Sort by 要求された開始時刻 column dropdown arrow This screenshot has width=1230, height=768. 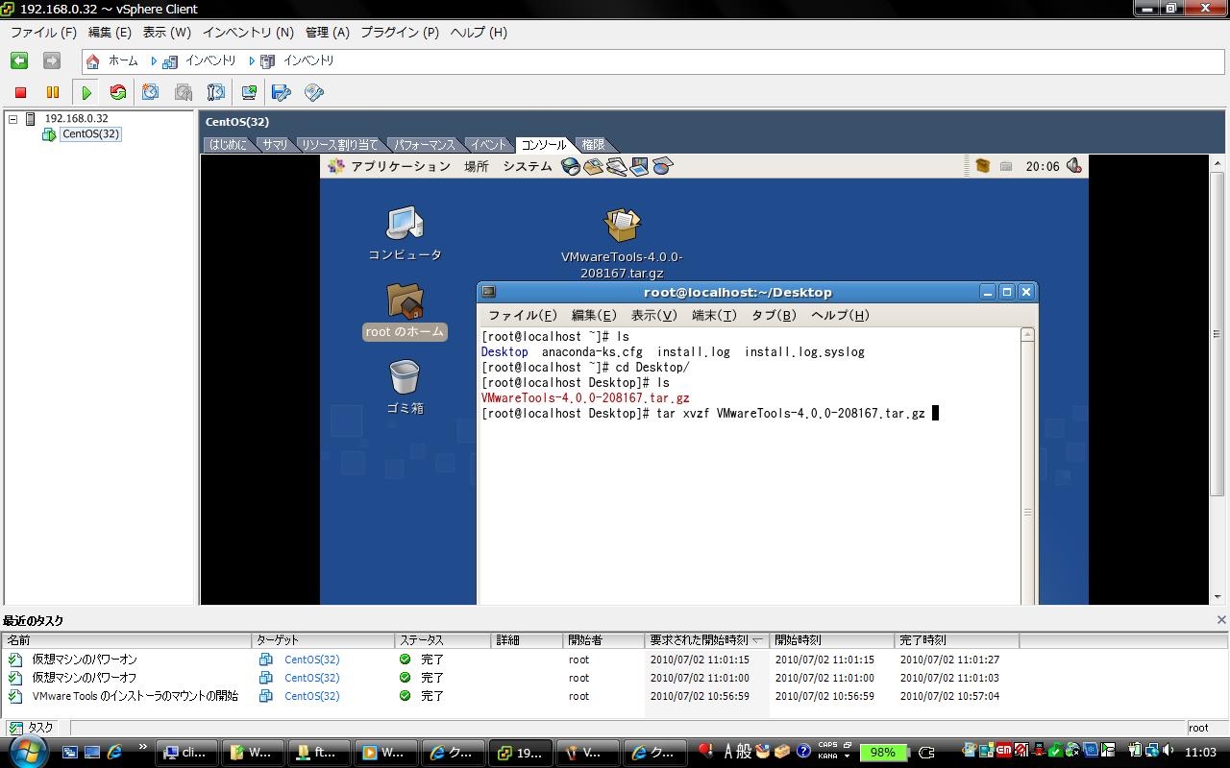758,640
